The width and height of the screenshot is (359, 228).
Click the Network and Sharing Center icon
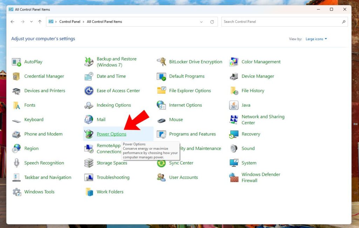tap(234, 120)
